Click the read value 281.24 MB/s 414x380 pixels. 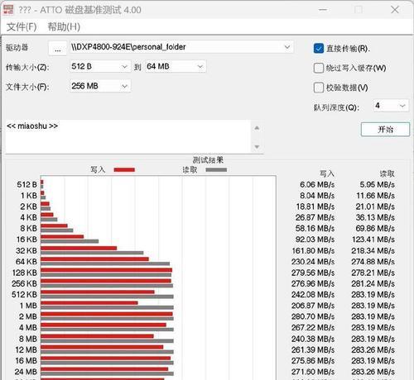point(373,283)
